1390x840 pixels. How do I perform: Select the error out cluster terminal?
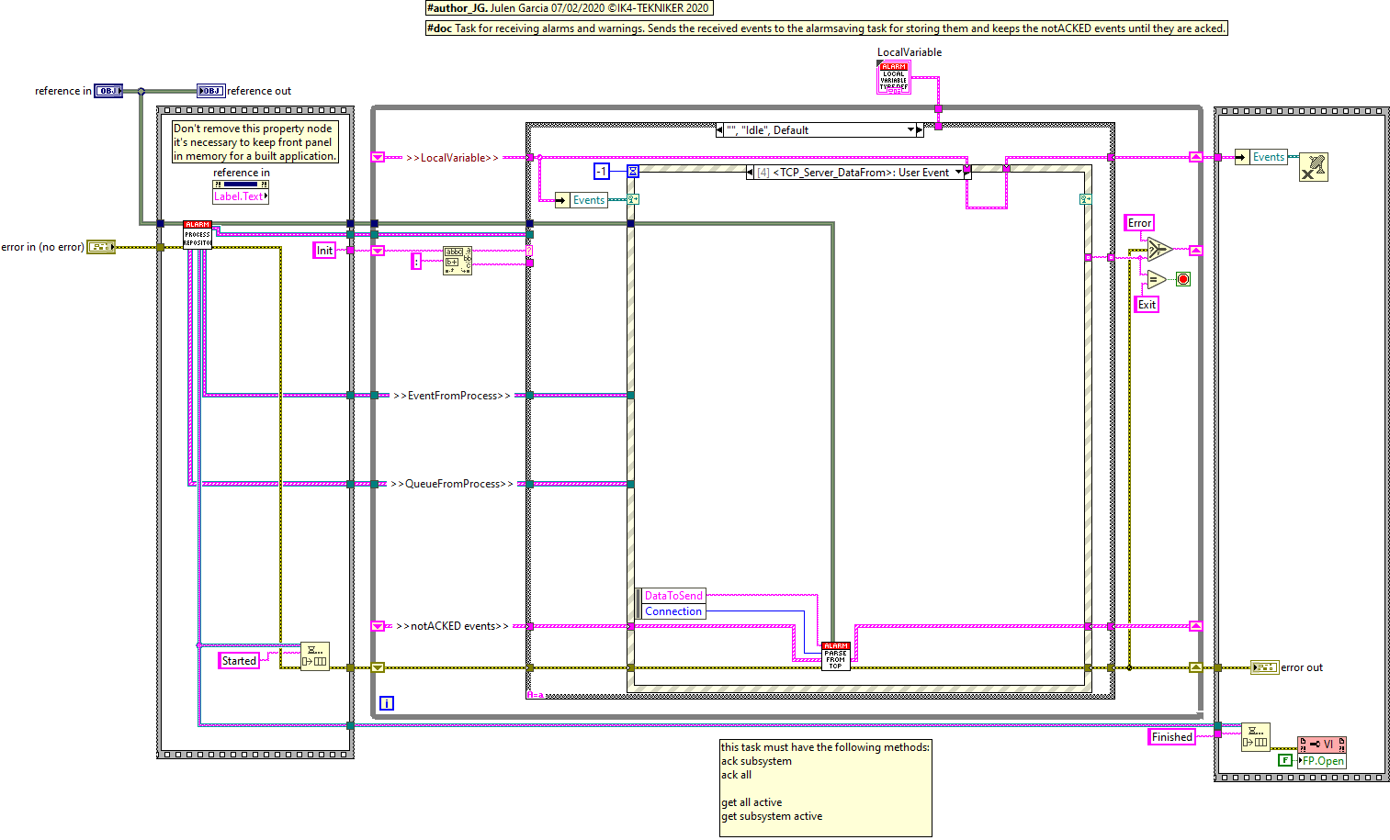tap(1265, 667)
